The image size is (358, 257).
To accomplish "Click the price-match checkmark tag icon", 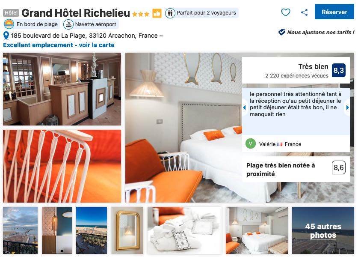I will click(x=282, y=32).
